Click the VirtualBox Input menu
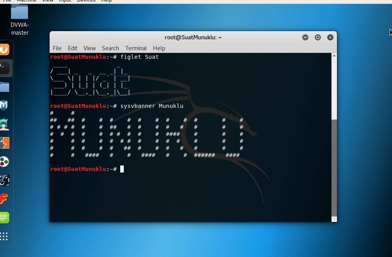This screenshot has width=392, height=257. coord(65,1)
